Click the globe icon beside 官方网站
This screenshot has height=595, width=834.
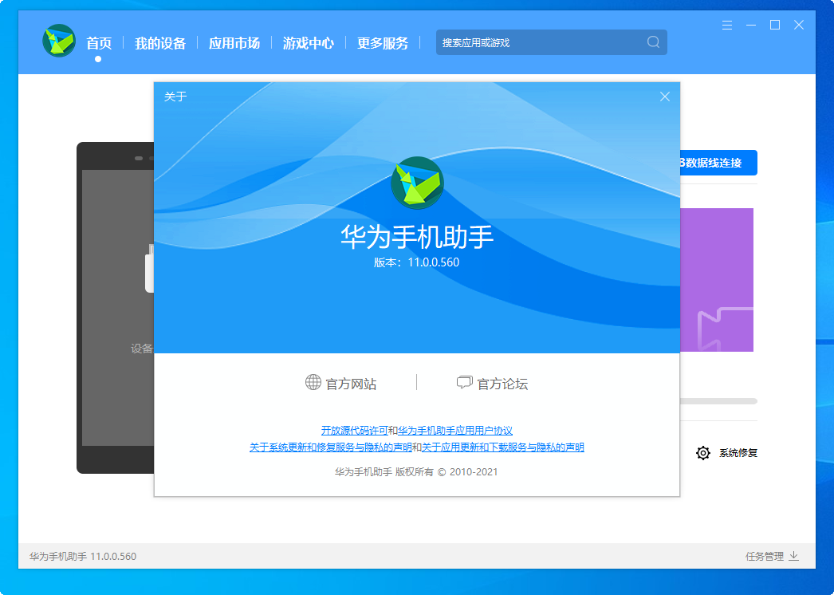pos(313,382)
